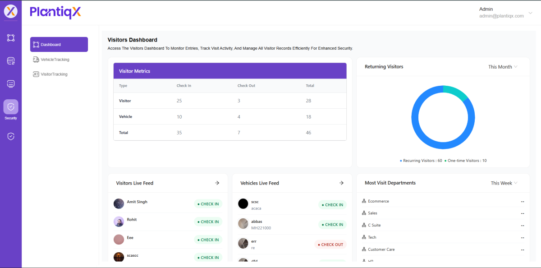Open the second sidebar module icon
This screenshot has height=268, width=541.
click(x=11, y=61)
